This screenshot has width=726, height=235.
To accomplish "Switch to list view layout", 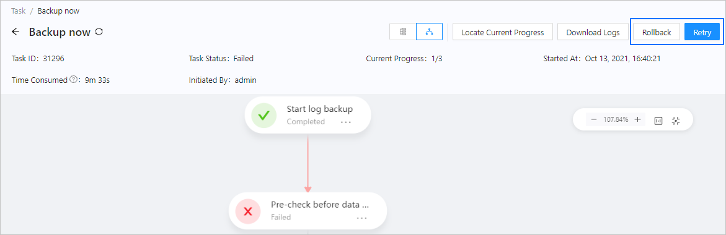I will [403, 32].
